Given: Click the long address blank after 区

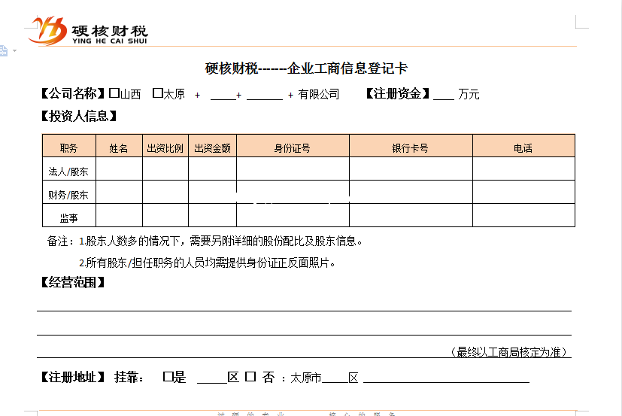Looking at the screenshot, I should click(446, 378).
